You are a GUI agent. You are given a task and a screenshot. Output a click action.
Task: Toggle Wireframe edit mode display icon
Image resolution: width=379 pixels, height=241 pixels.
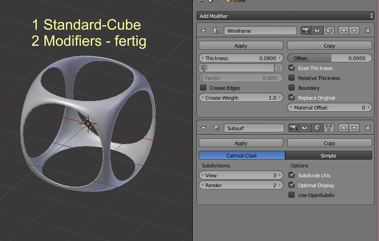pos(329,31)
